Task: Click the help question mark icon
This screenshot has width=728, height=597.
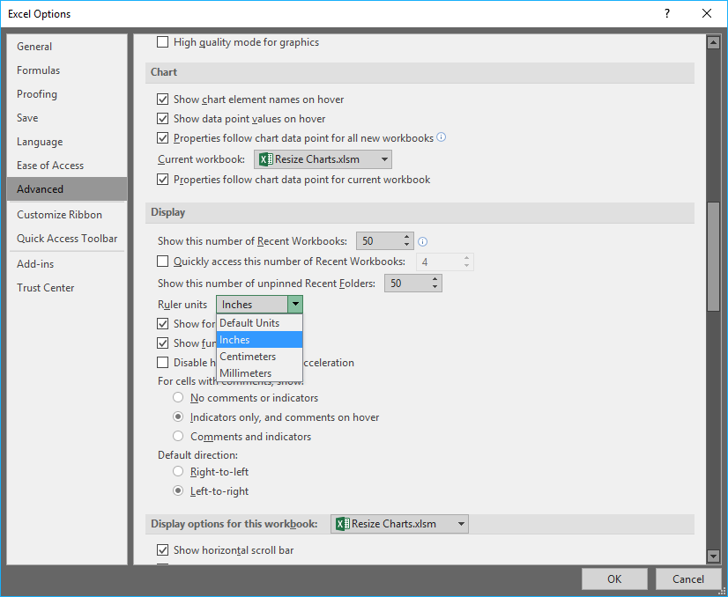Action: [x=666, y=13]
